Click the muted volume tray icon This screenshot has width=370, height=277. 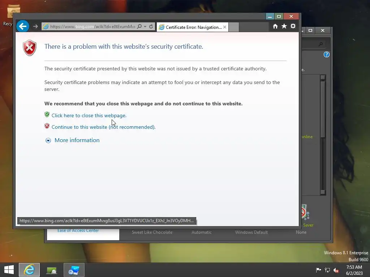[336, 270]
